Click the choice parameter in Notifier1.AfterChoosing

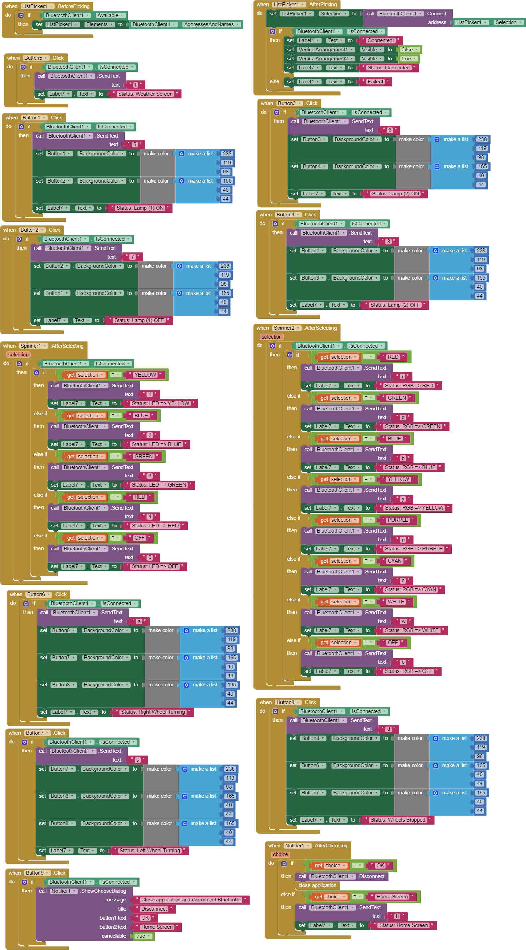tap(280, 855)
